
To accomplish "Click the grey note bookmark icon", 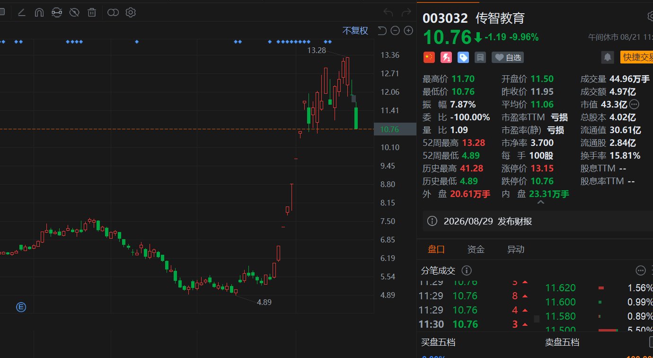I will (480, 57).
